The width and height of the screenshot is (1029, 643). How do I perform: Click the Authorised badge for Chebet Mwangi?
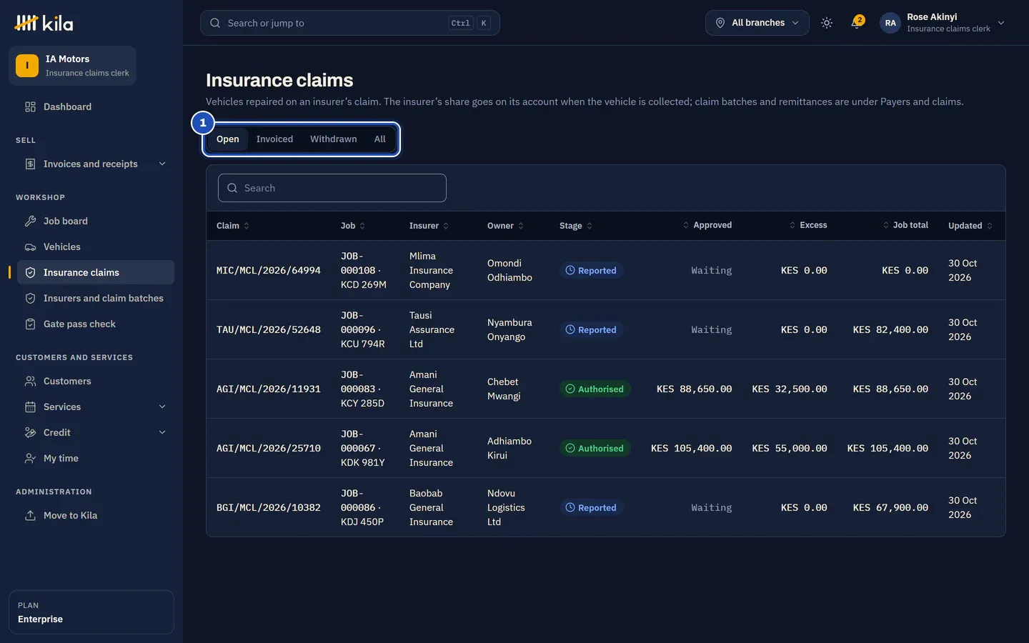tap(595, 389)
